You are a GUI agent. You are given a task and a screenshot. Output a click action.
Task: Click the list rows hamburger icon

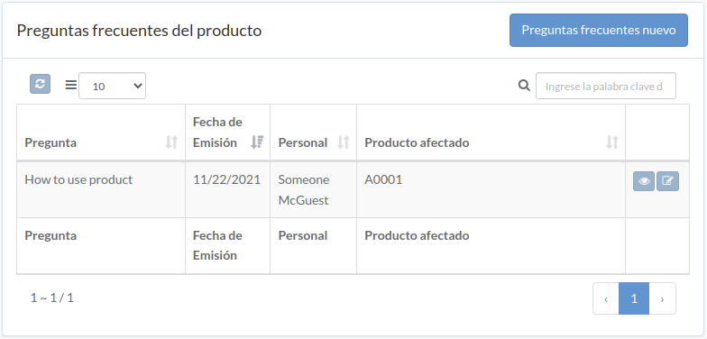(70, 85)
